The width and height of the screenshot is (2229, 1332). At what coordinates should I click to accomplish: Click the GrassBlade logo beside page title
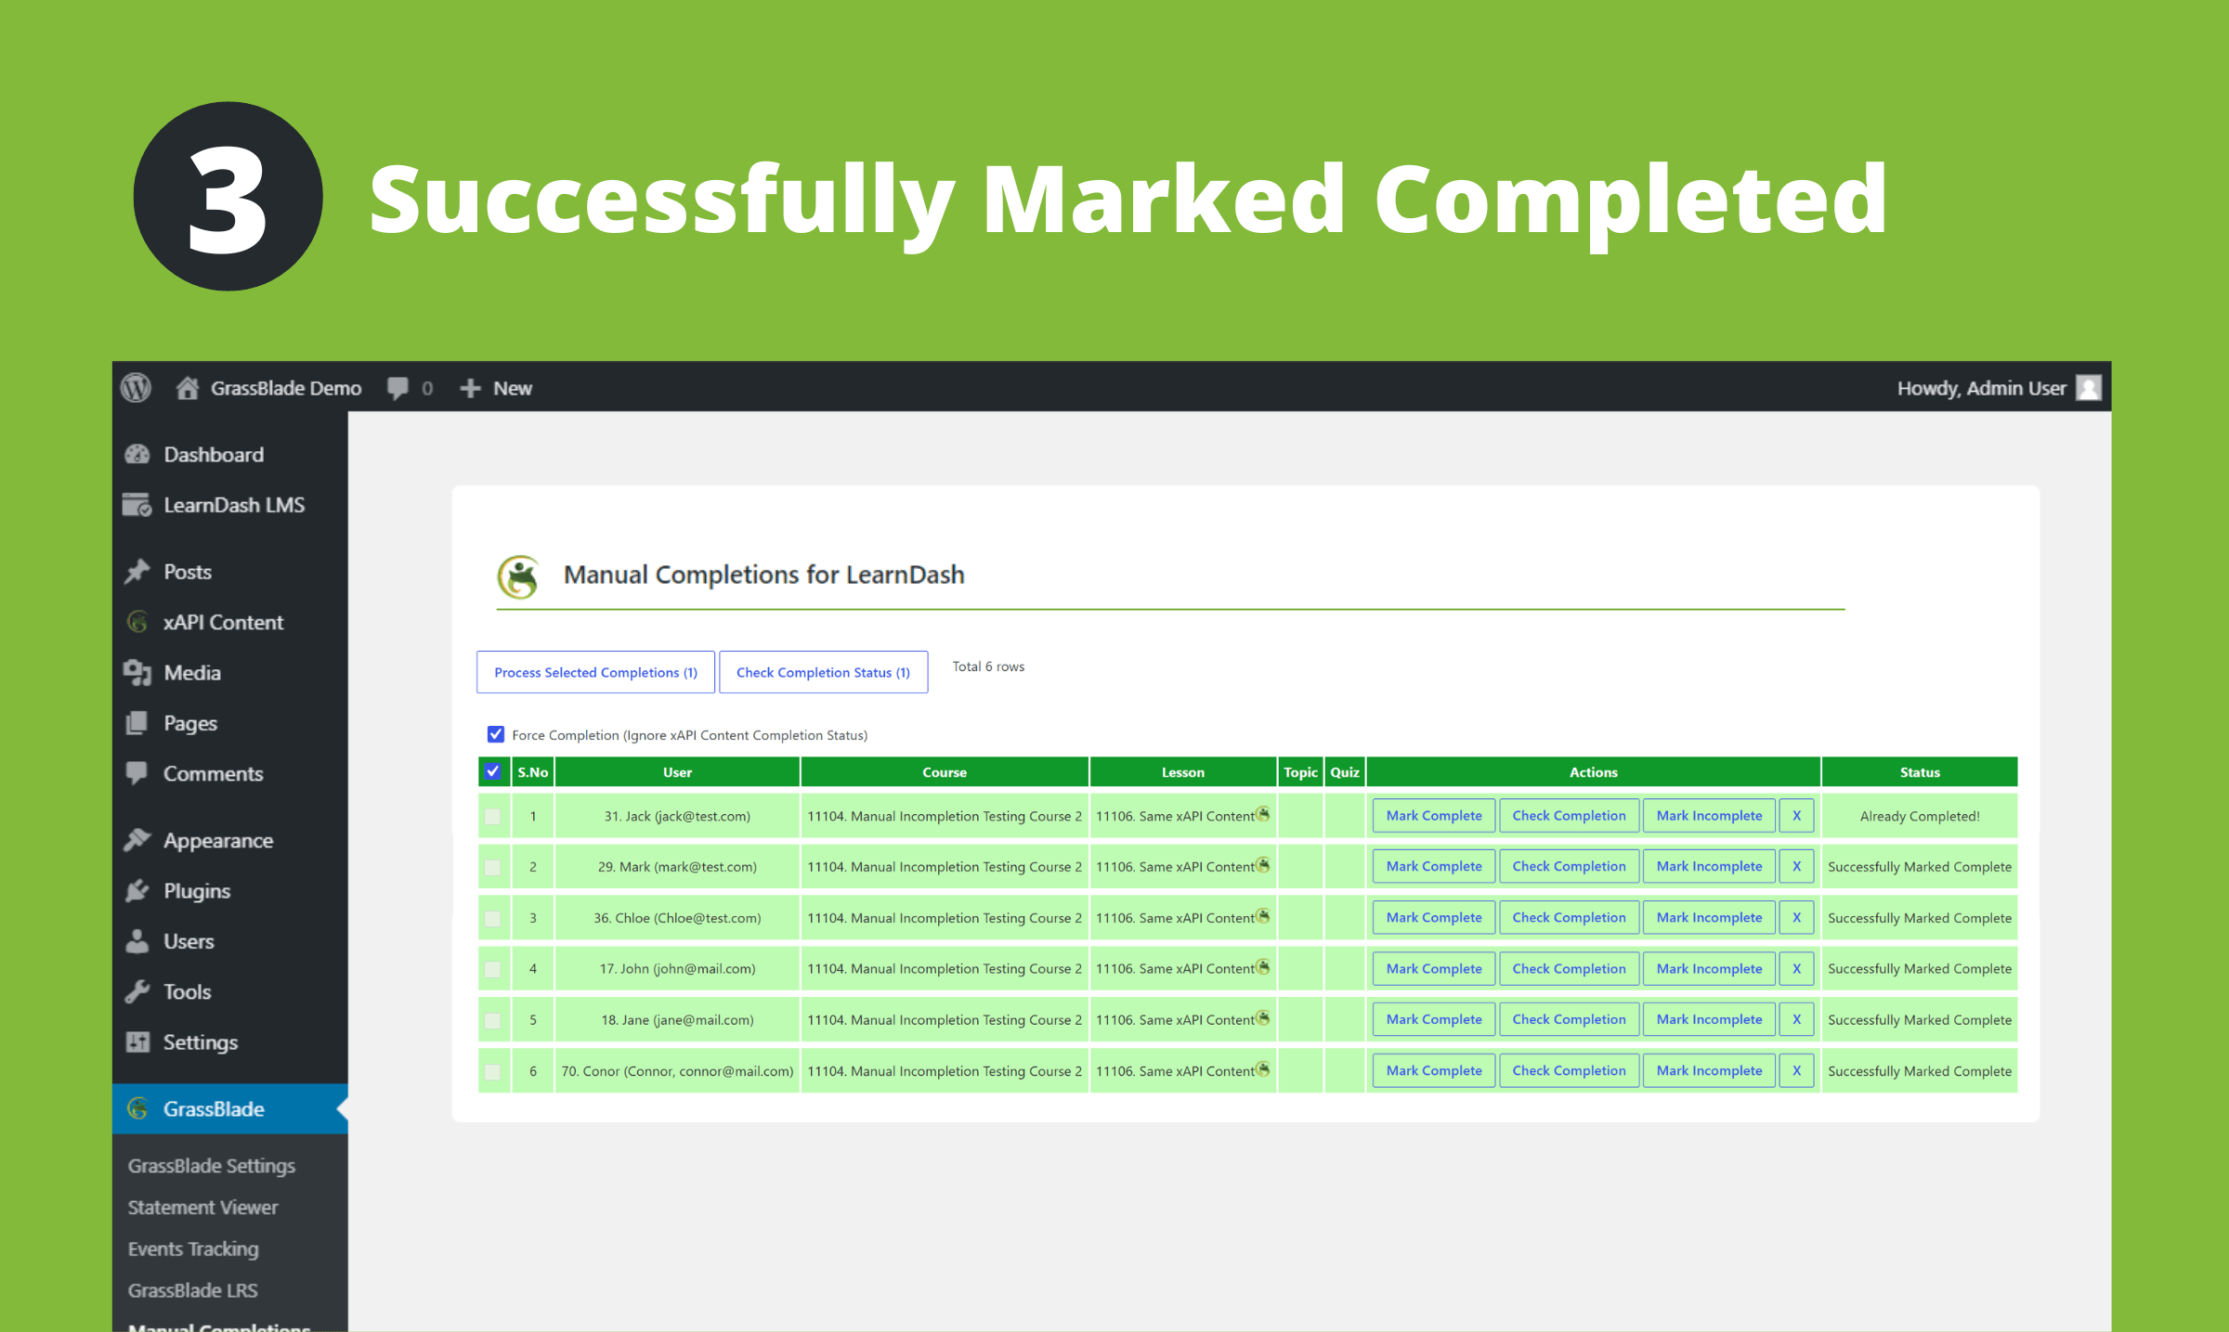[x=519, y=576]
